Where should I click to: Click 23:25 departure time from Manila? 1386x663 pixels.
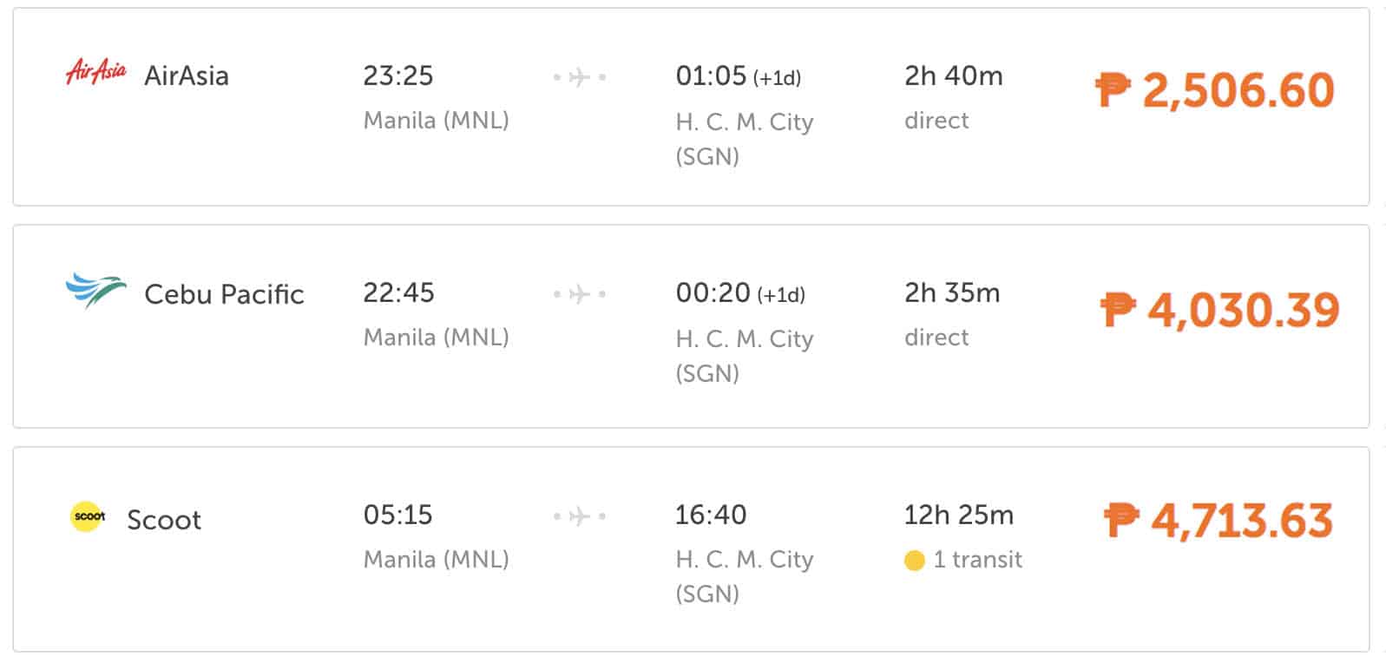coord(398,76)
